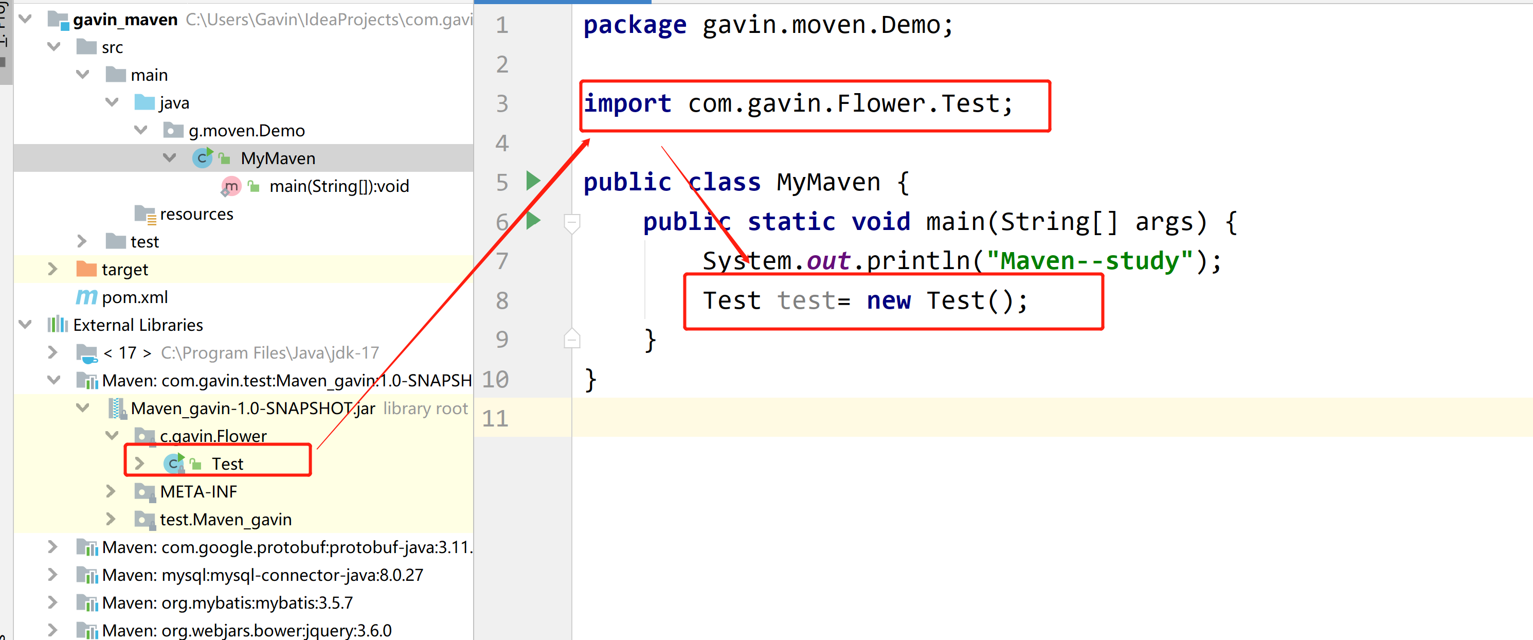The height and width of the screenshot is (640, 1533).
Task: Toggle code fold end marker on line 9
Action: click(x=571, y=340)
